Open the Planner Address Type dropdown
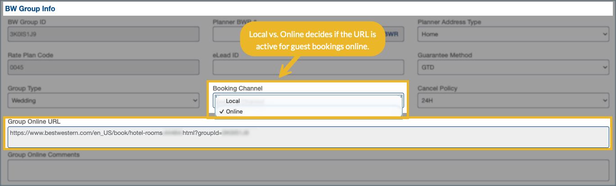 coord(513,34)
